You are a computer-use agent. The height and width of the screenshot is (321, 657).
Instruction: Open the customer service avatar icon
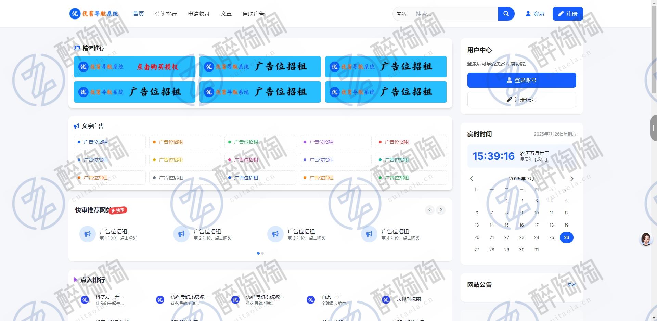pos(646,239)
